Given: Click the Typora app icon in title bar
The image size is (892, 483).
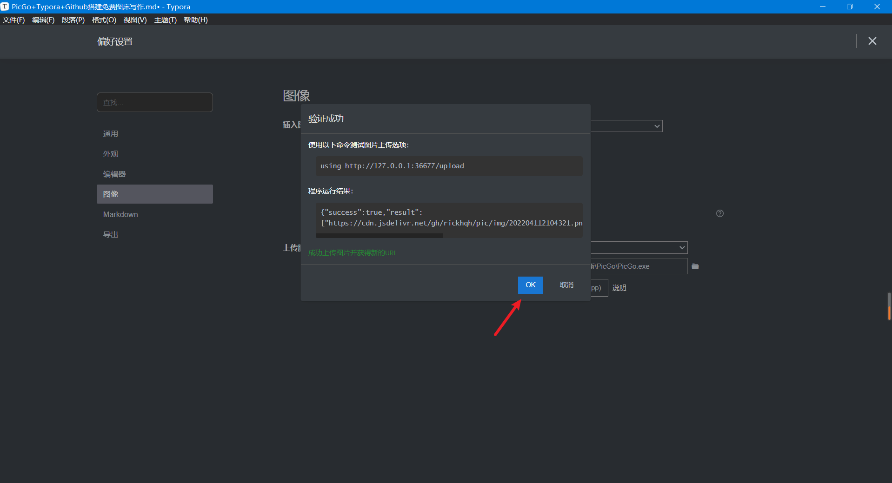Looking at the screenshot, I should (5, 7).
